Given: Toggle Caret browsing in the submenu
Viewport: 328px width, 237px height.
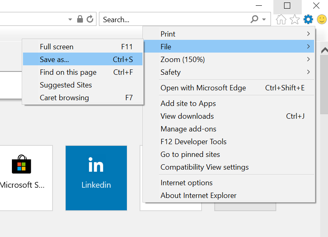Looking at the screenshot, I should [x=83, y=98].
